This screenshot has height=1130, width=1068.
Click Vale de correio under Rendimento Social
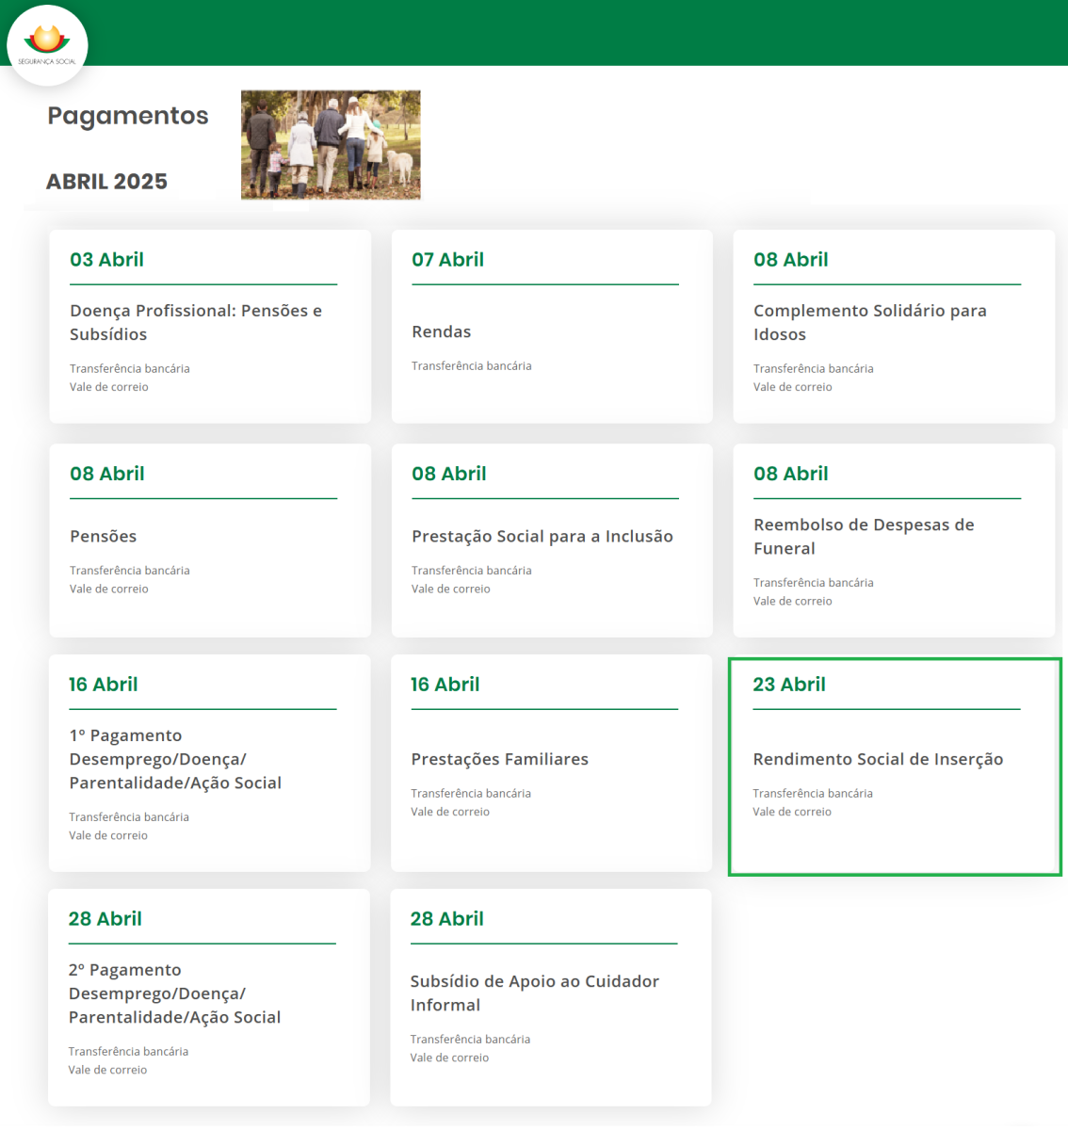(791, 812)
